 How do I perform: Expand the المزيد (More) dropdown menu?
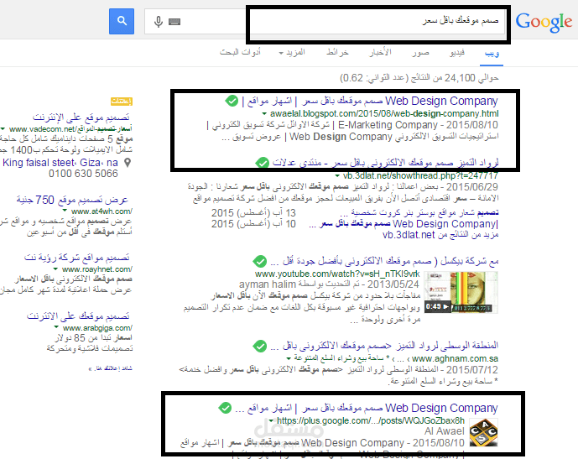click(292, 53)
